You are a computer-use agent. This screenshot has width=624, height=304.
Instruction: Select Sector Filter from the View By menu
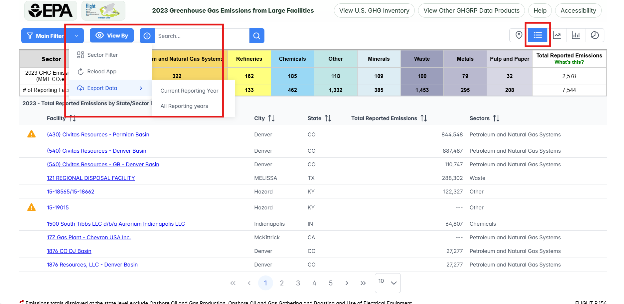point(102,55)
